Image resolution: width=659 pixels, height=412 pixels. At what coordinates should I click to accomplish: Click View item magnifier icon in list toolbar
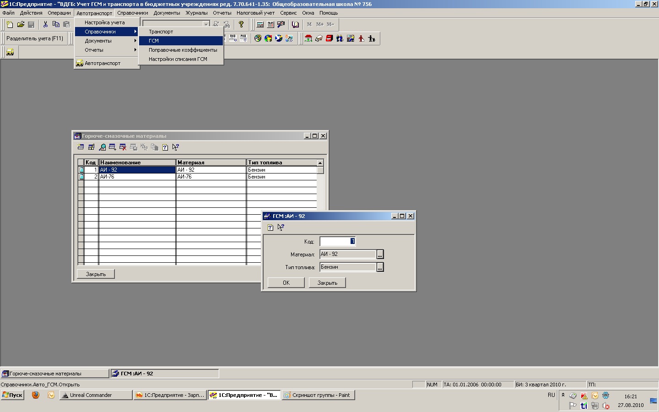(x=102, y=147)
